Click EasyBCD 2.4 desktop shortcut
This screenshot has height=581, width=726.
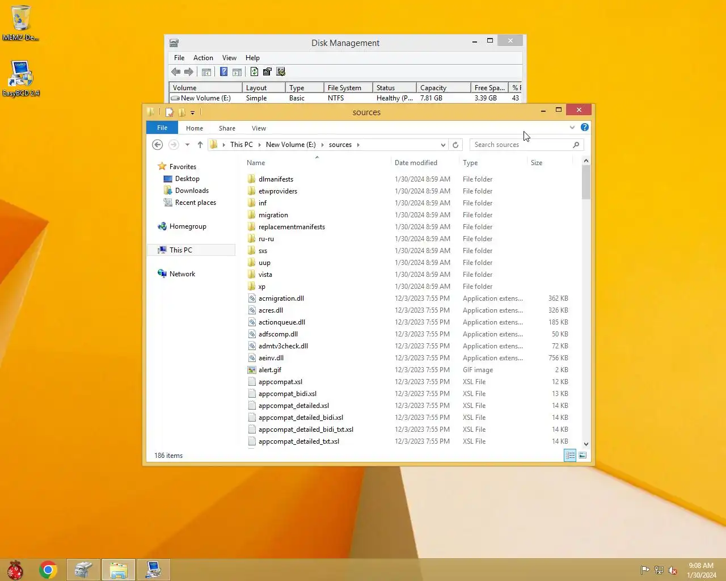tap(21, 79)
